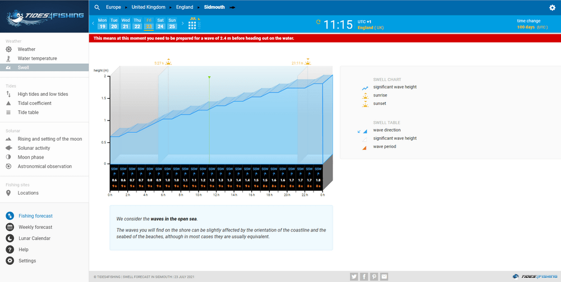Open the Lunar Calendar page
561x282 pixels.
pyautogui.click(x=35, y=238)
